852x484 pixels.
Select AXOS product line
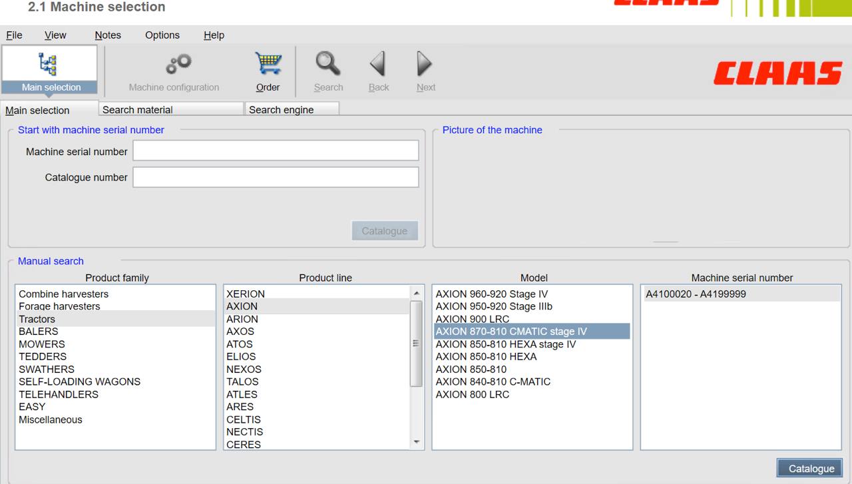(317, 331)
